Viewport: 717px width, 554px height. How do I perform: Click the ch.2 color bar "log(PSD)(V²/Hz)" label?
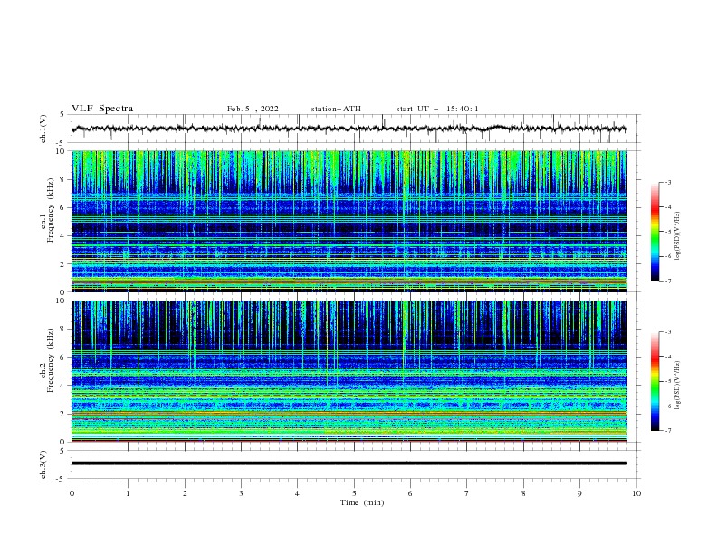[678, 386]
